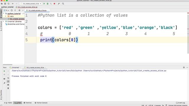The width and height of the screenshot is (189, 106).
Task: Stop the process with red square icon
Action: [x=54, y=4]
